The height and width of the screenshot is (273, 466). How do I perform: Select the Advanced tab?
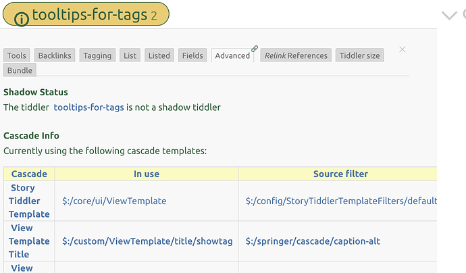coord(232,55)
